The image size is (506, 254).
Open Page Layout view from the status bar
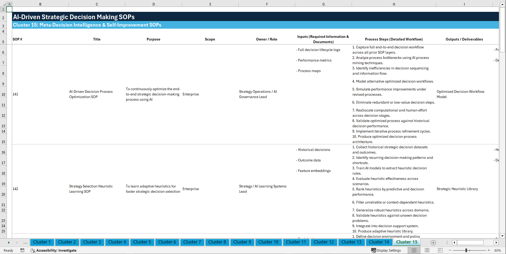click(426, 250)
